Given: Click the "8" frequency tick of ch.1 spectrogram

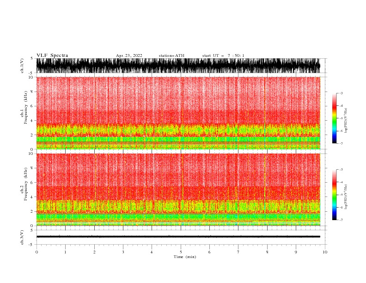Looking at the screenshot, I should (32, 92).
